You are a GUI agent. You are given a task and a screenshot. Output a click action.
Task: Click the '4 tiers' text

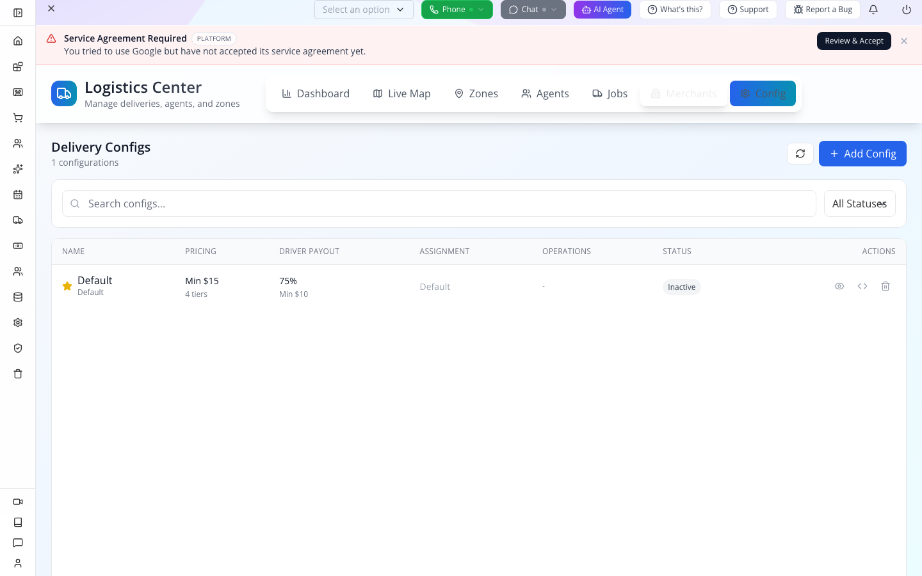(x=196, y=294)
